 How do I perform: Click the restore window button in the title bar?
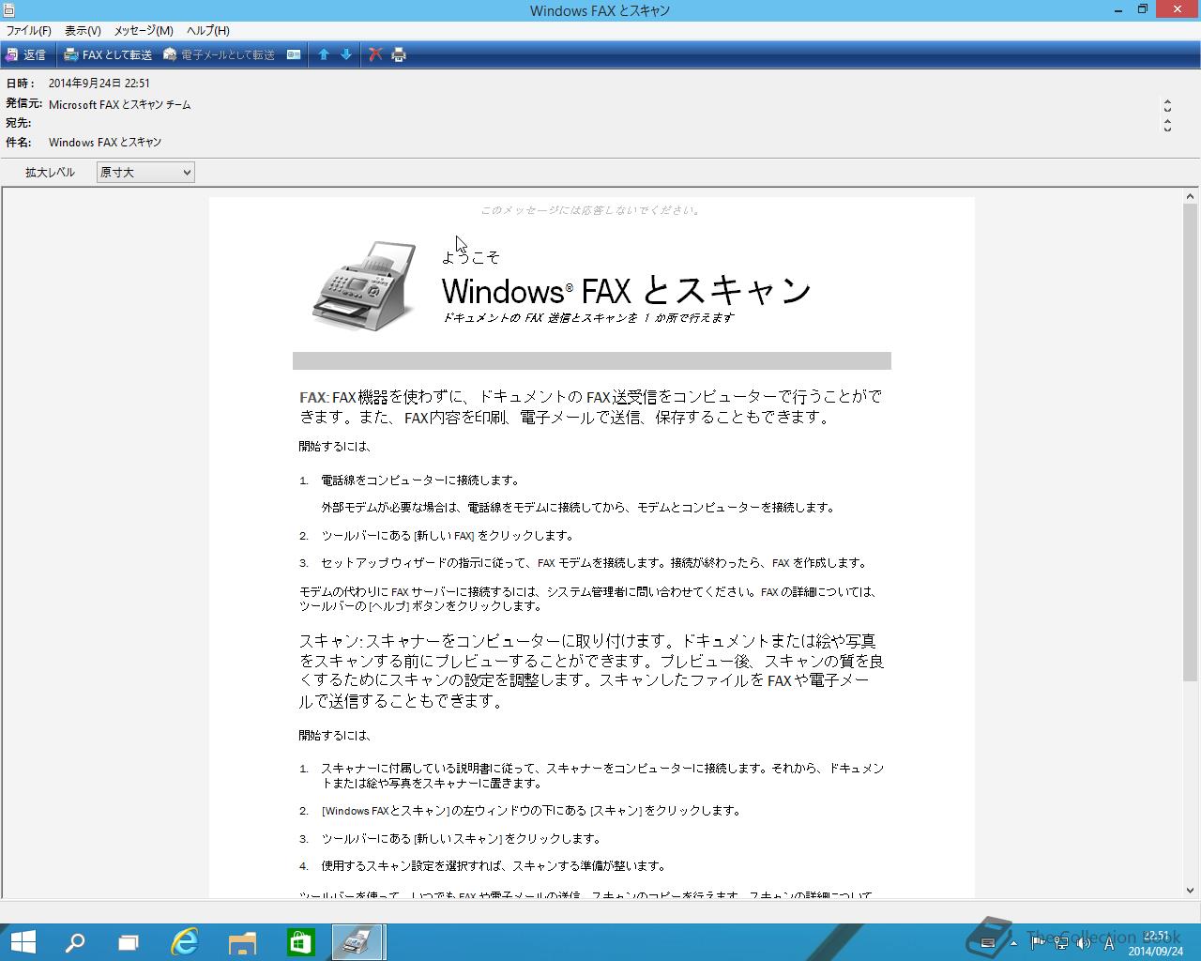[1143, 9]
